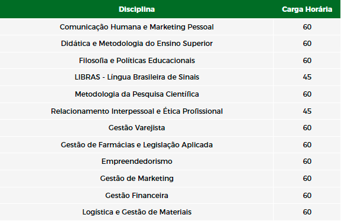Screen dimensions: 341x221
Task: Select Logística e Gestão de Materiais
Action: (x=137, y=212)
